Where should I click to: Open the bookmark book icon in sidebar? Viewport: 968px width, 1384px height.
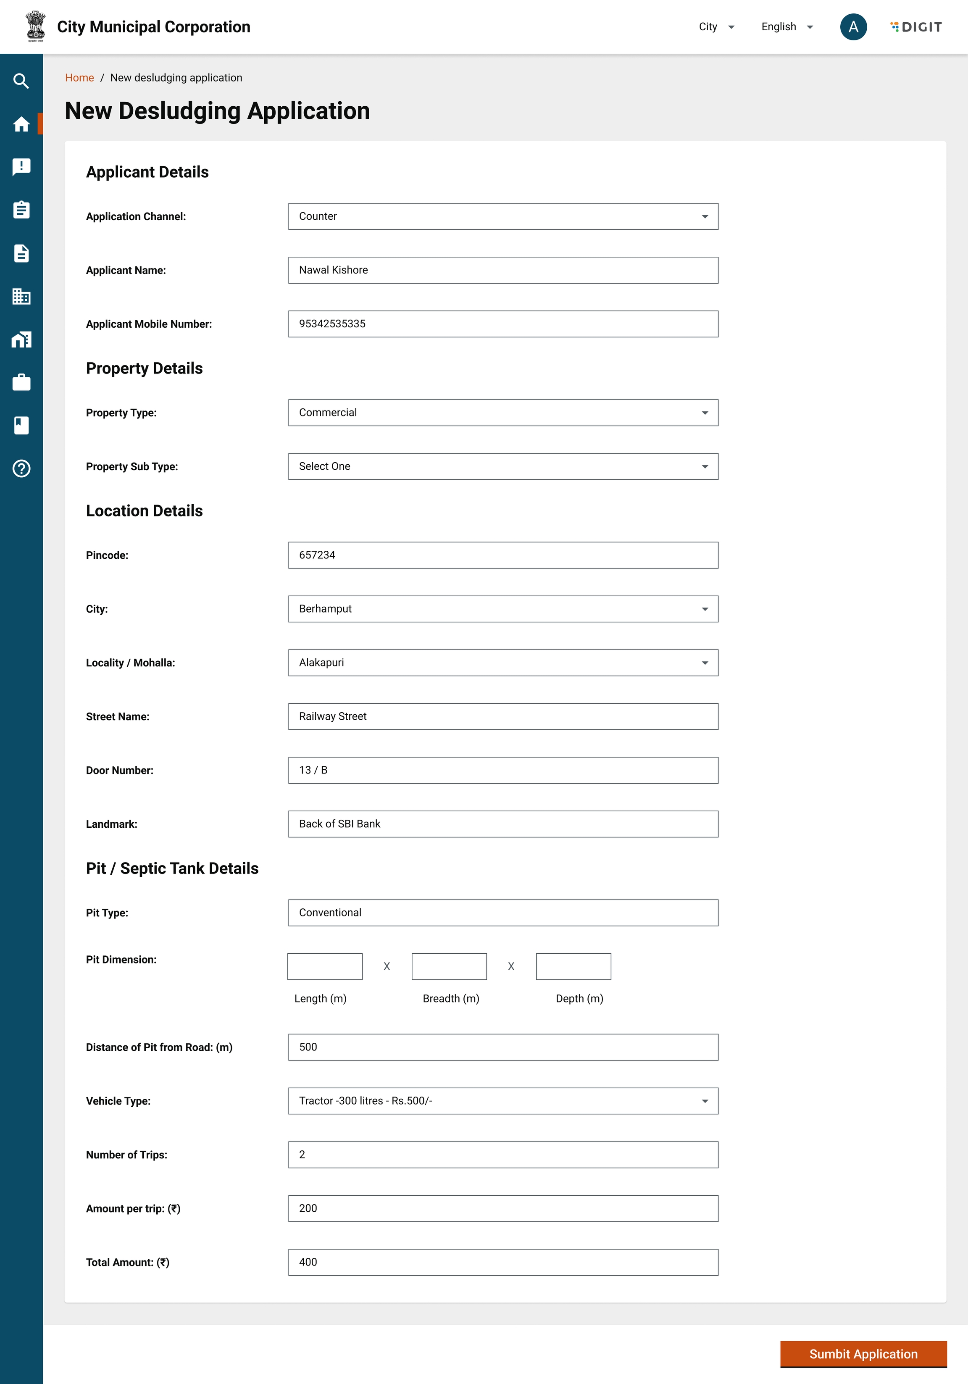click(21, 425)
